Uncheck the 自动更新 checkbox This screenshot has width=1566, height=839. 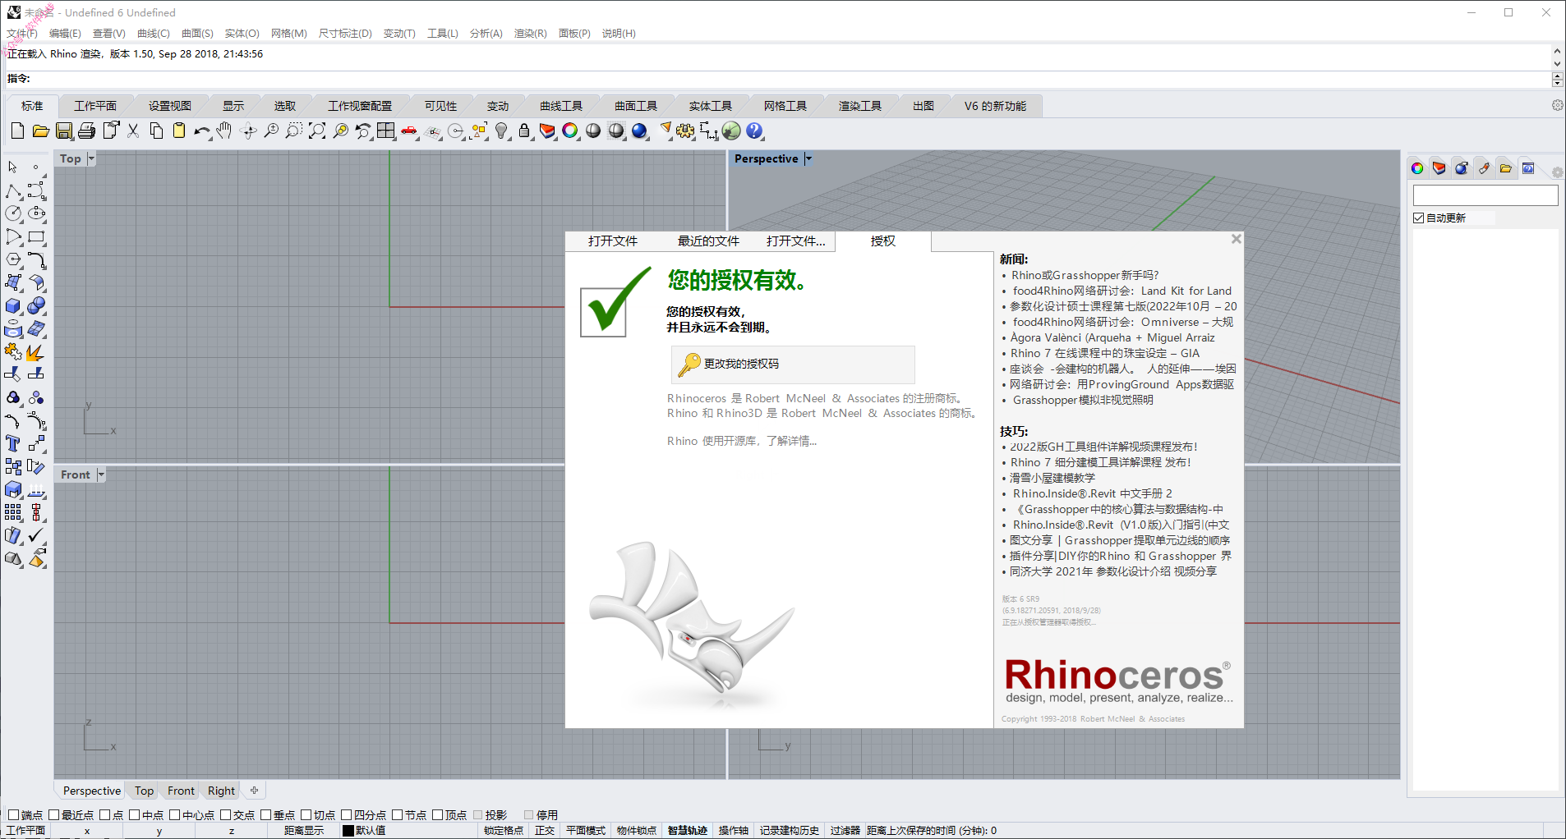click(x=1418, y=218)
